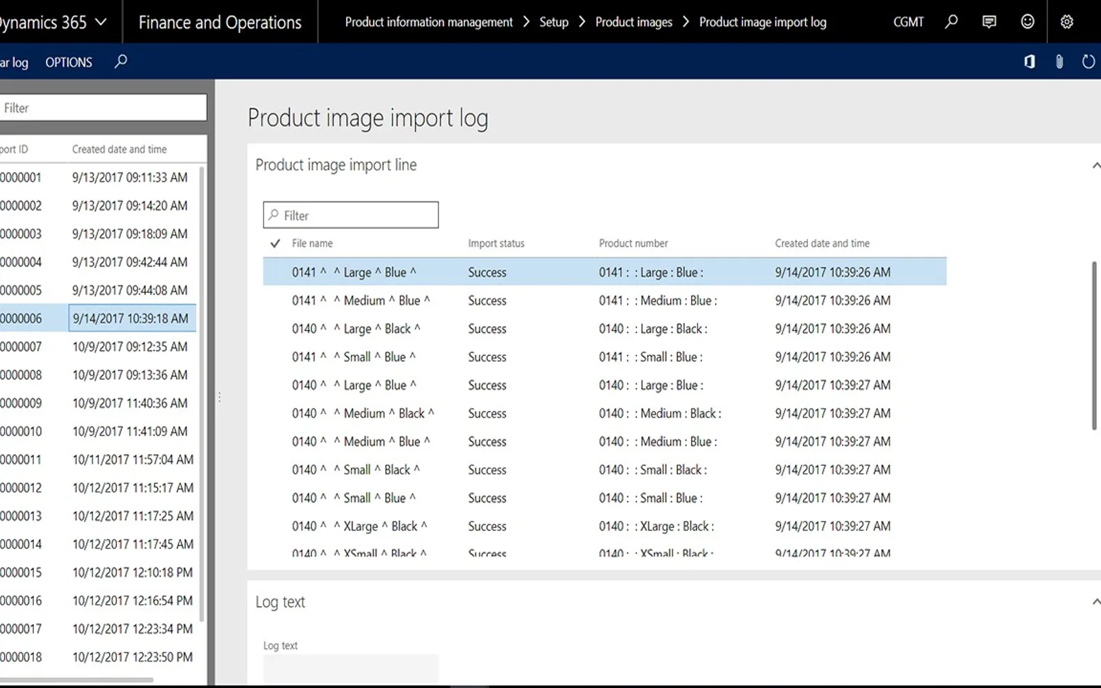Sort by File name column header
Image resolution: width=1101 pixels, height=688 pixels.
pyautogui.click(x=312, y=244)
